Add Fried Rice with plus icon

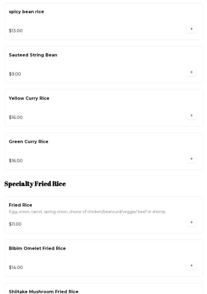191,222
